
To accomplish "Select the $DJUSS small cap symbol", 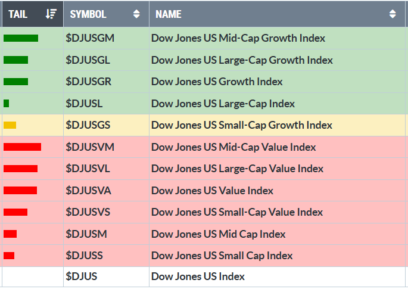I will (84, 256).
